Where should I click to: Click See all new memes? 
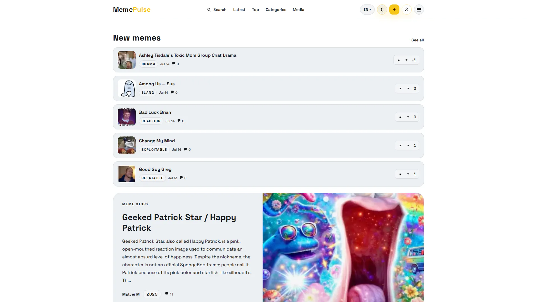click(418, 40)
